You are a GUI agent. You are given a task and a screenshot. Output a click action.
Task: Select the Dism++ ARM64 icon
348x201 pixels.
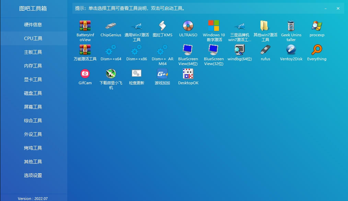coord(162,50)
